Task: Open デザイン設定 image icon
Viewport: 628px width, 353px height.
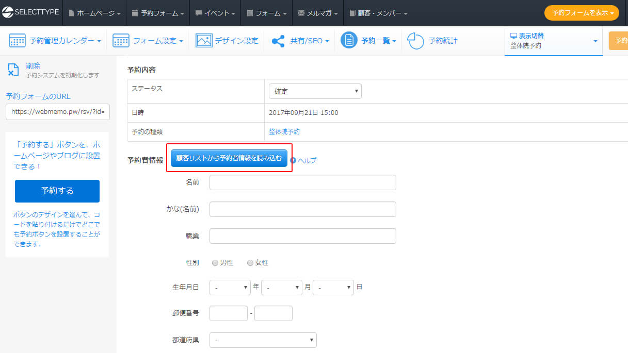Action: pos(204,41)
